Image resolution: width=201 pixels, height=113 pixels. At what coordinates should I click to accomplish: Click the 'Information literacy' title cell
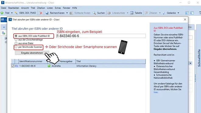point(86,66)
